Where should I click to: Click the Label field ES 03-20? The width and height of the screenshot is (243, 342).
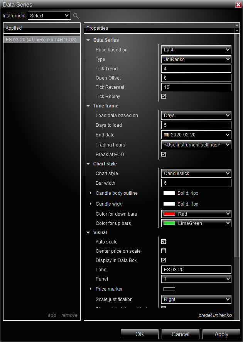[196, 270]
